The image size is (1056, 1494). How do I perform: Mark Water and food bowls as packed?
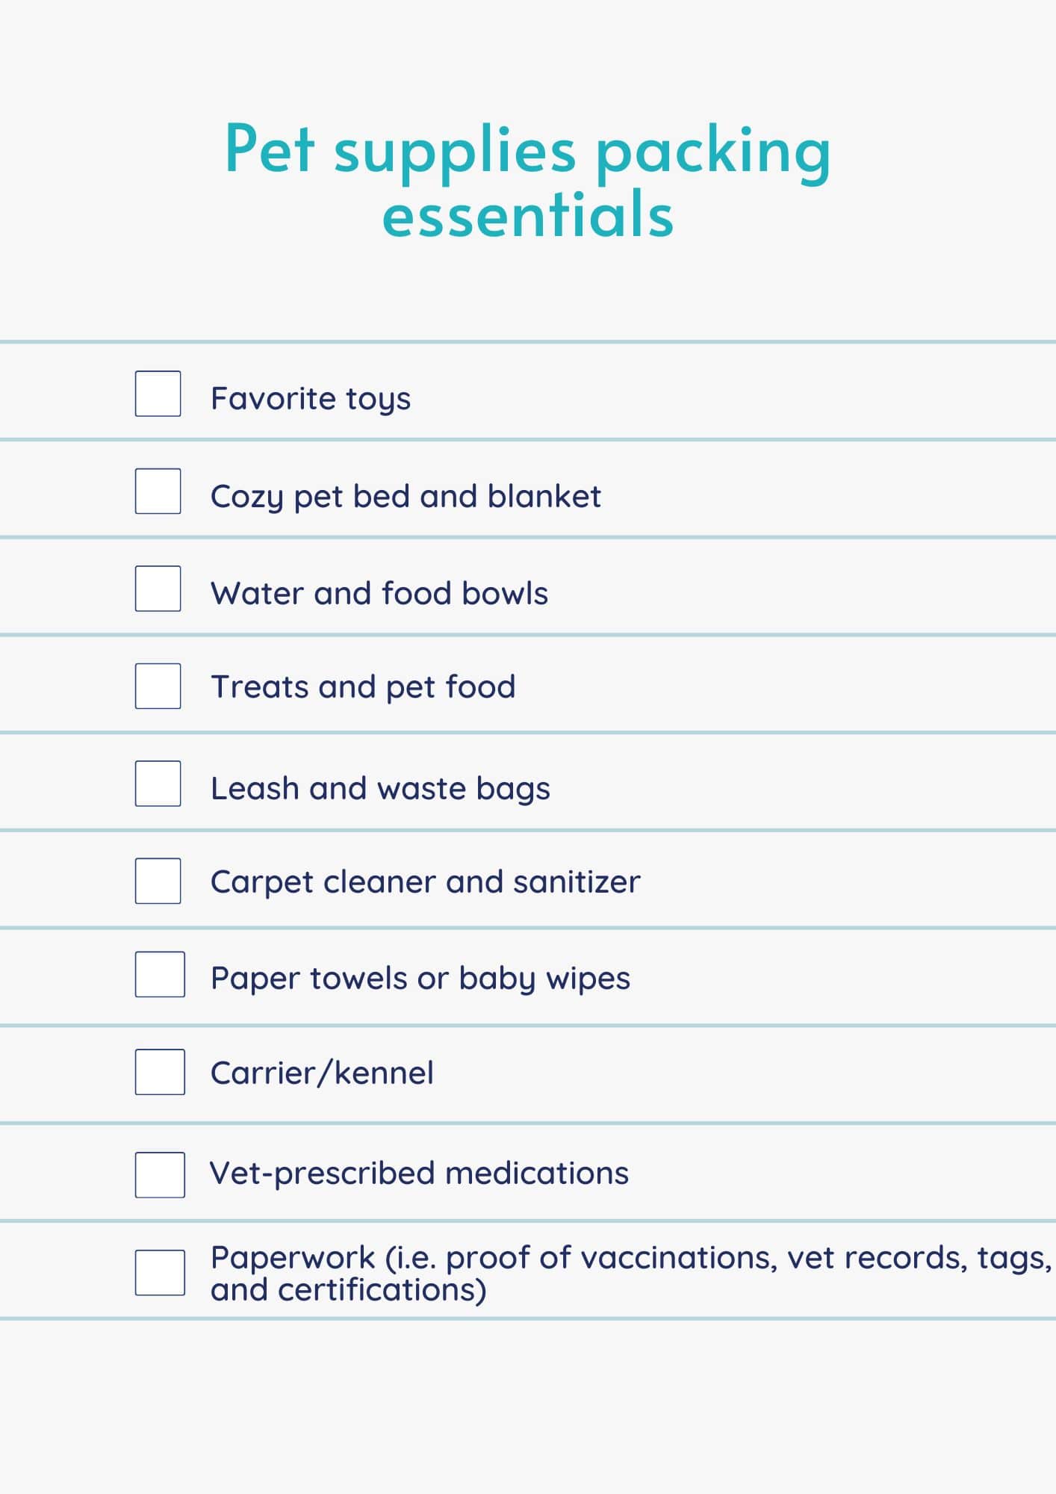[x=158, y=588]
